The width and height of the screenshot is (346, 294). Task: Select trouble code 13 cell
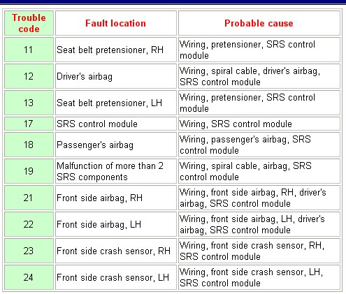[x=29, y=103]
